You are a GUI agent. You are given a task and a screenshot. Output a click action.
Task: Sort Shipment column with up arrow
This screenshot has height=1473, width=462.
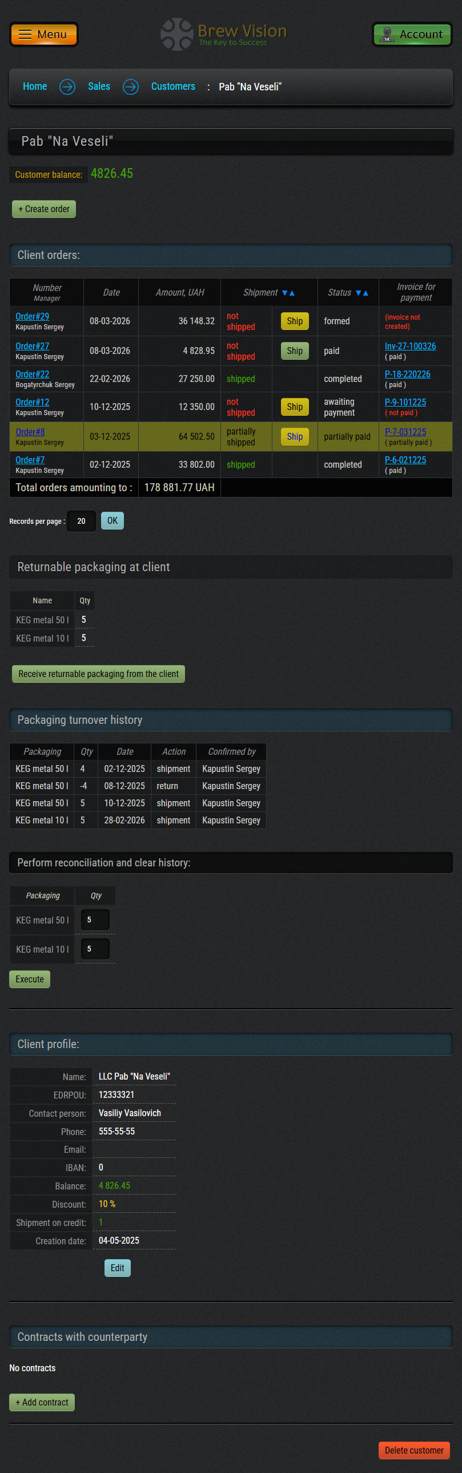[292, 293]
